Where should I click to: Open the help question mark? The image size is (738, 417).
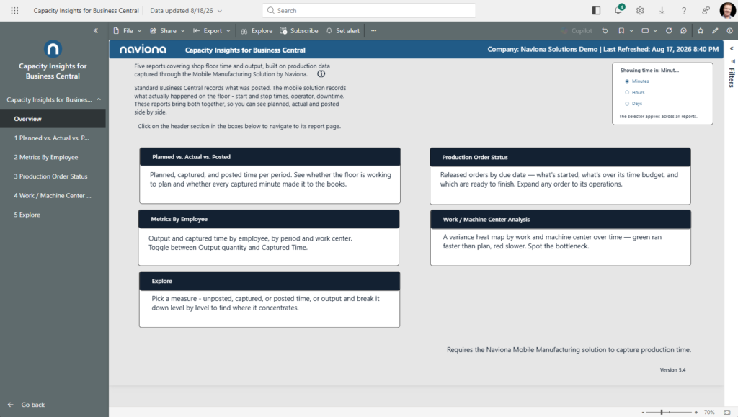[684, 10]
